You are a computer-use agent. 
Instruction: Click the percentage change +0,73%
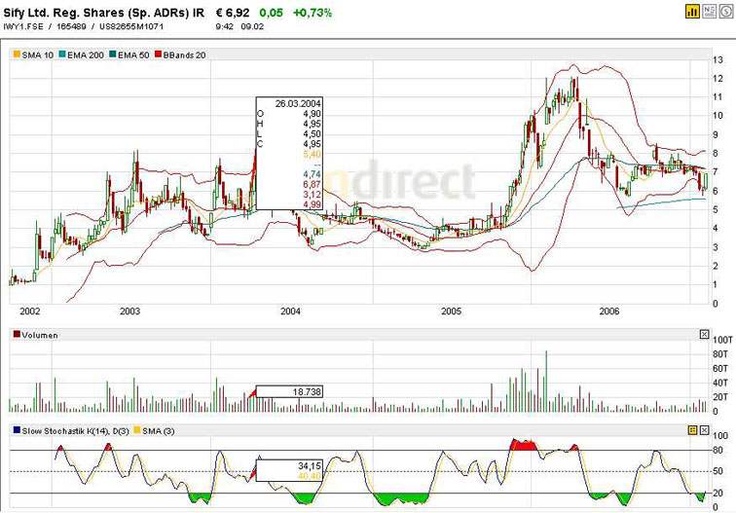click(x=313, y=13)
